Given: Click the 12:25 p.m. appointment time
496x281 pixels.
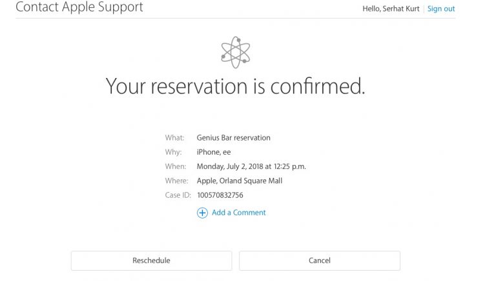Looking at the screenshot, I should 290,166.
